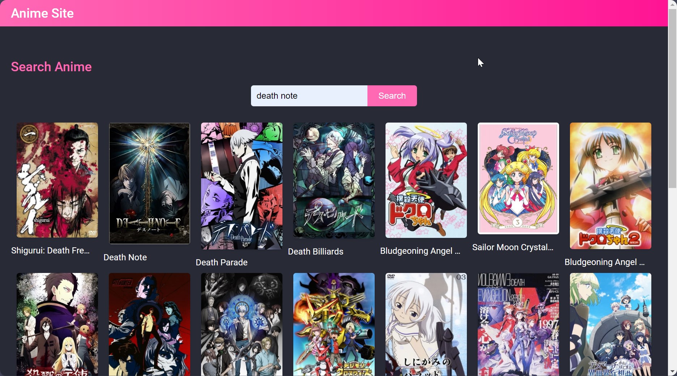677x376 pixels.
Task: Open the Evangelion Death & Rebirth poster
Action: click(x=518, y=324)
